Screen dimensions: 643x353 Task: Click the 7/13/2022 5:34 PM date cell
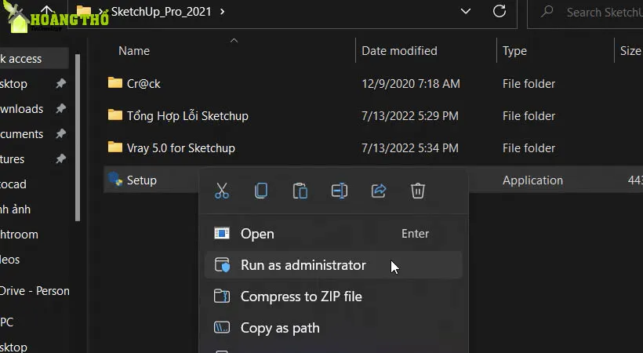pyautogui.click(x=409, y=147)
